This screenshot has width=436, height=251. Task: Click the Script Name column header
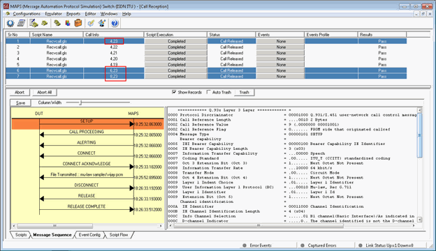pos(57,35)
